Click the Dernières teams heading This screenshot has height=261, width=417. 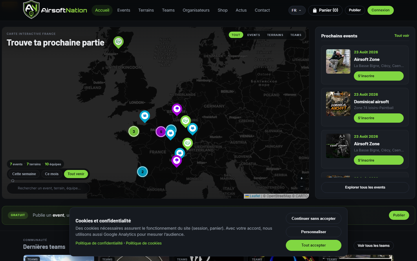(44, 247)
